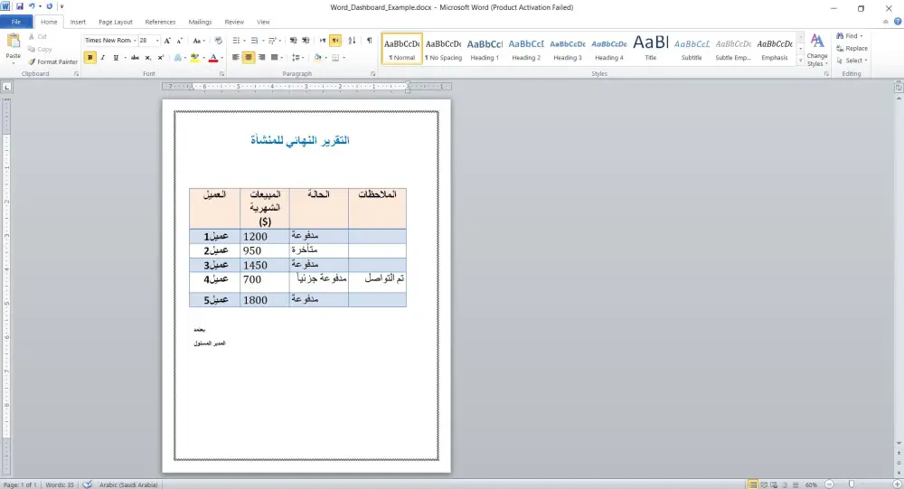Click the 60% zoom level
904x489 pixels.
point(811,484)
